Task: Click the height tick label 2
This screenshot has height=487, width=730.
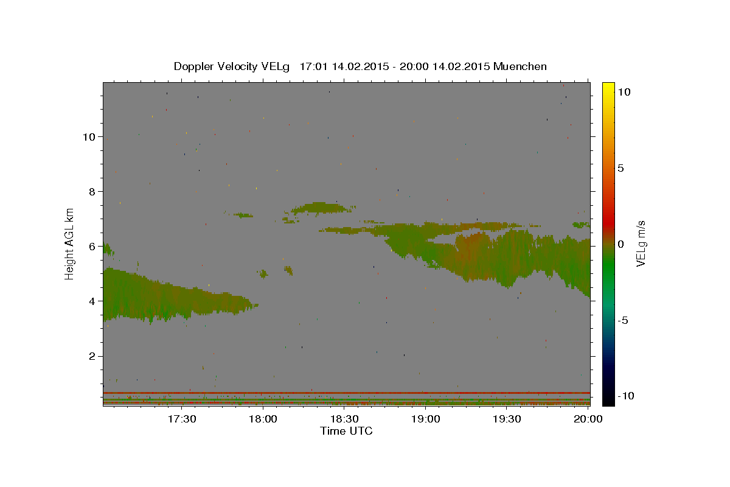Action: pyautogui.click(x=92, y=356)
